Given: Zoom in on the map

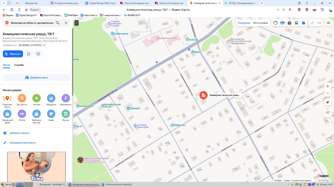Looking at the screenshot, I should pyautogui.click(x=328, y=86).
